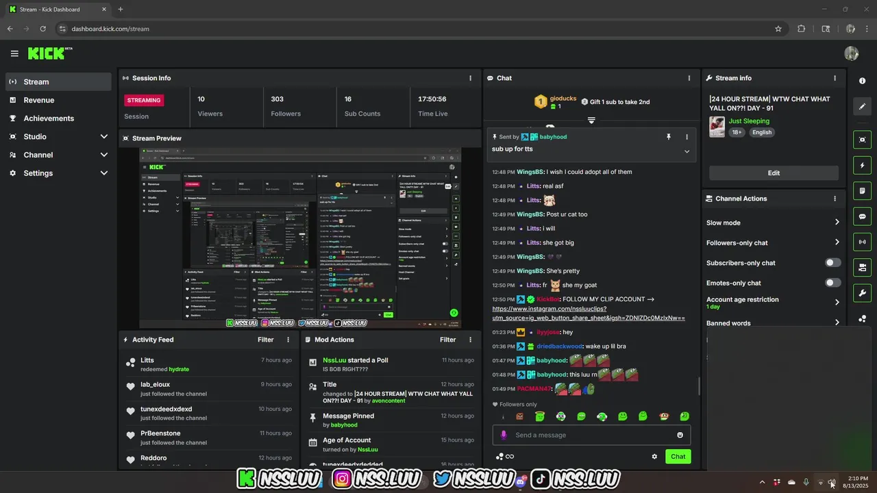
Task: Open Slow mode options arrow
Action: (837, 223)
